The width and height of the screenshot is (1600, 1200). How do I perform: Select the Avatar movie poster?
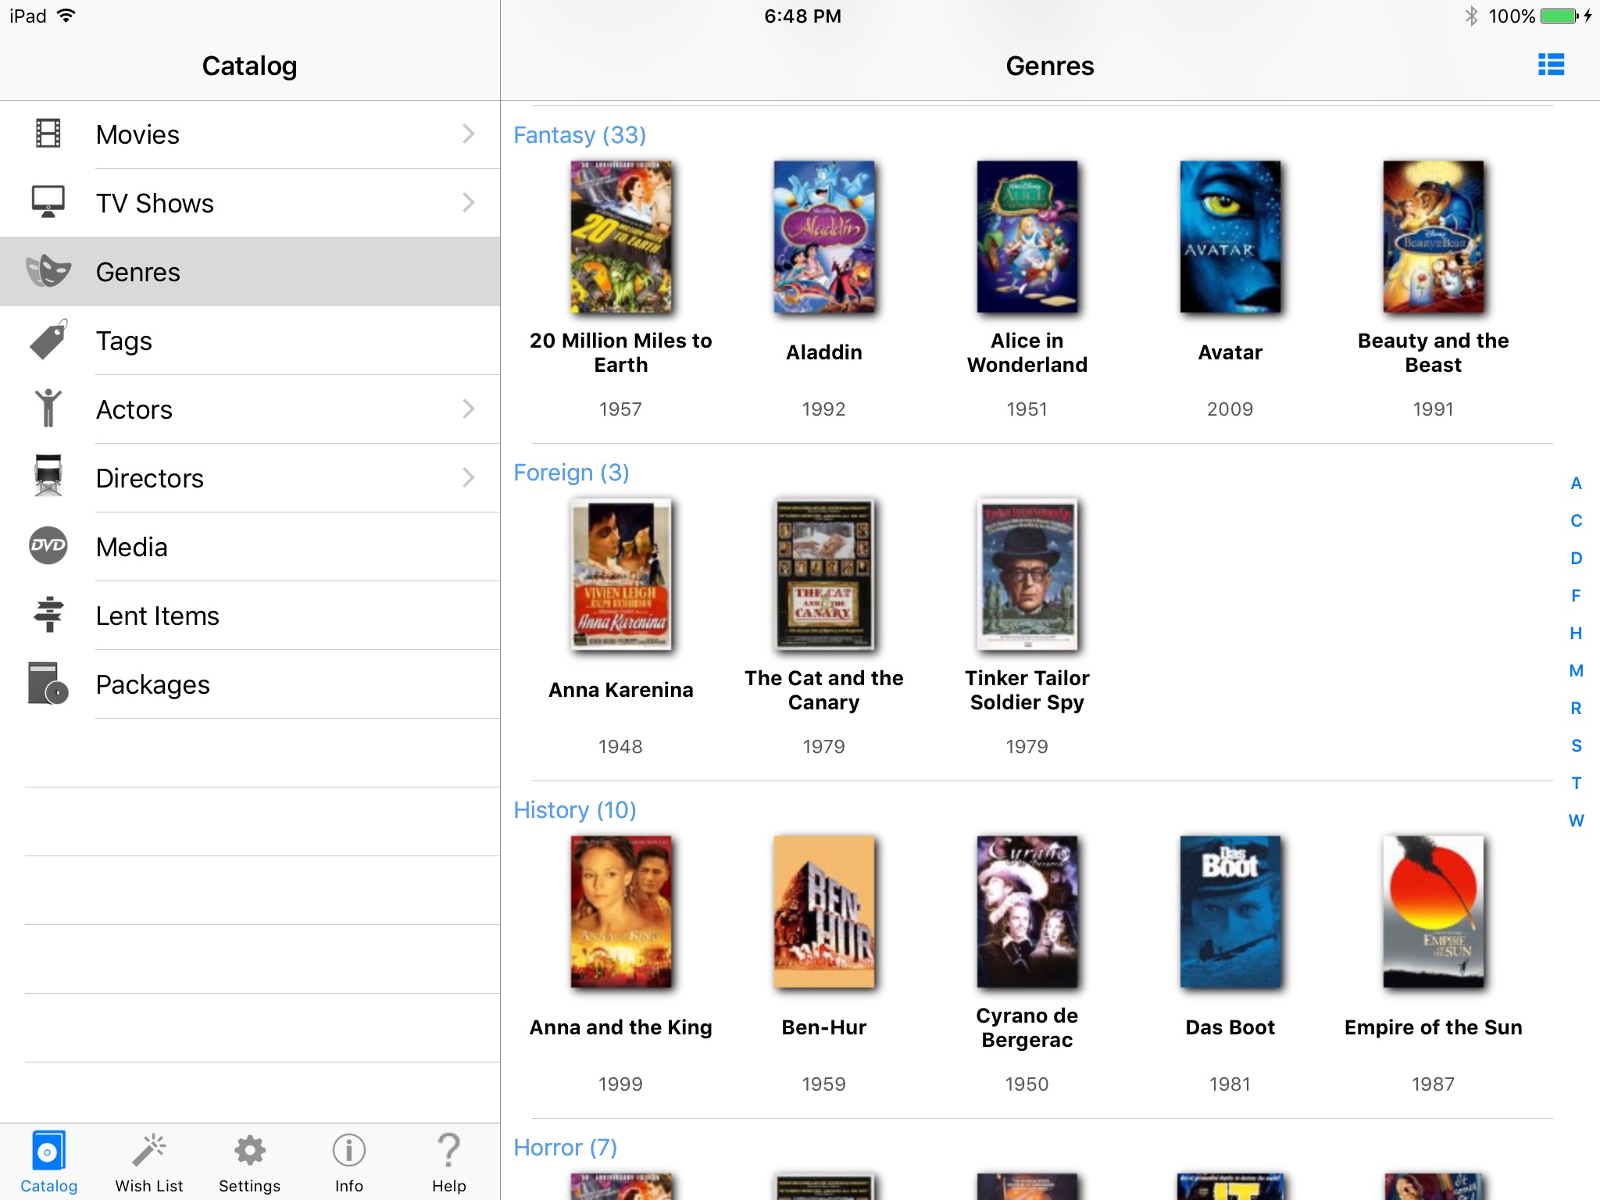1230,237
